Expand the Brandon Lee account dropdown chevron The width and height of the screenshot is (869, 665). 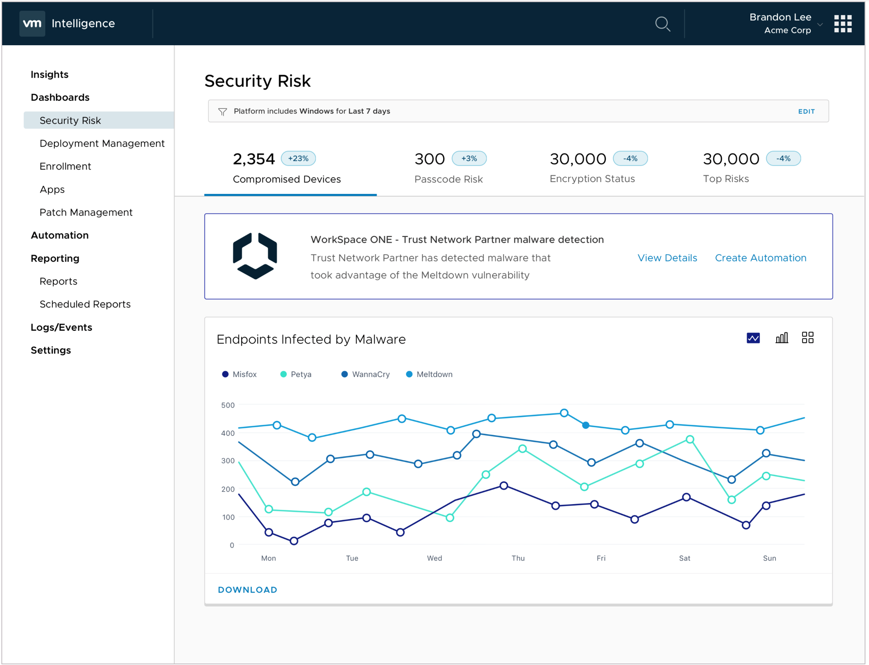(820, 25)
